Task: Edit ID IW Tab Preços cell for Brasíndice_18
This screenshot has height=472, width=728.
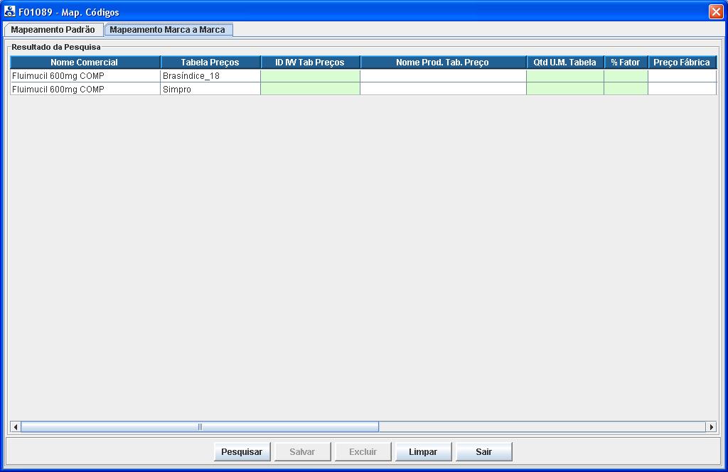Action: click(310, 75)
